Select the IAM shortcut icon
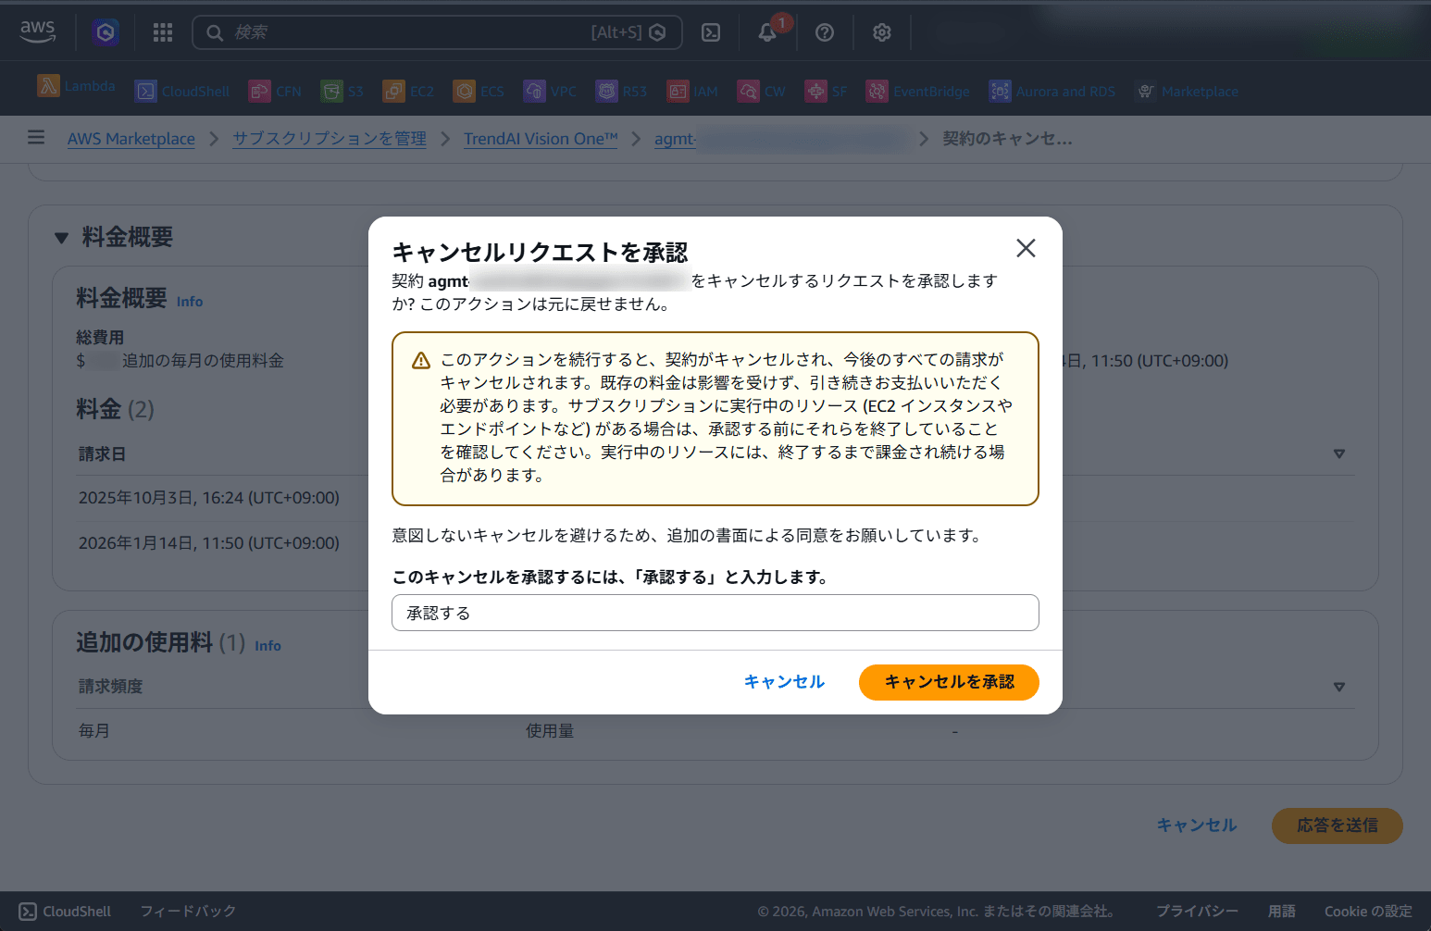1431x931 pixels. tap(692, 90)
